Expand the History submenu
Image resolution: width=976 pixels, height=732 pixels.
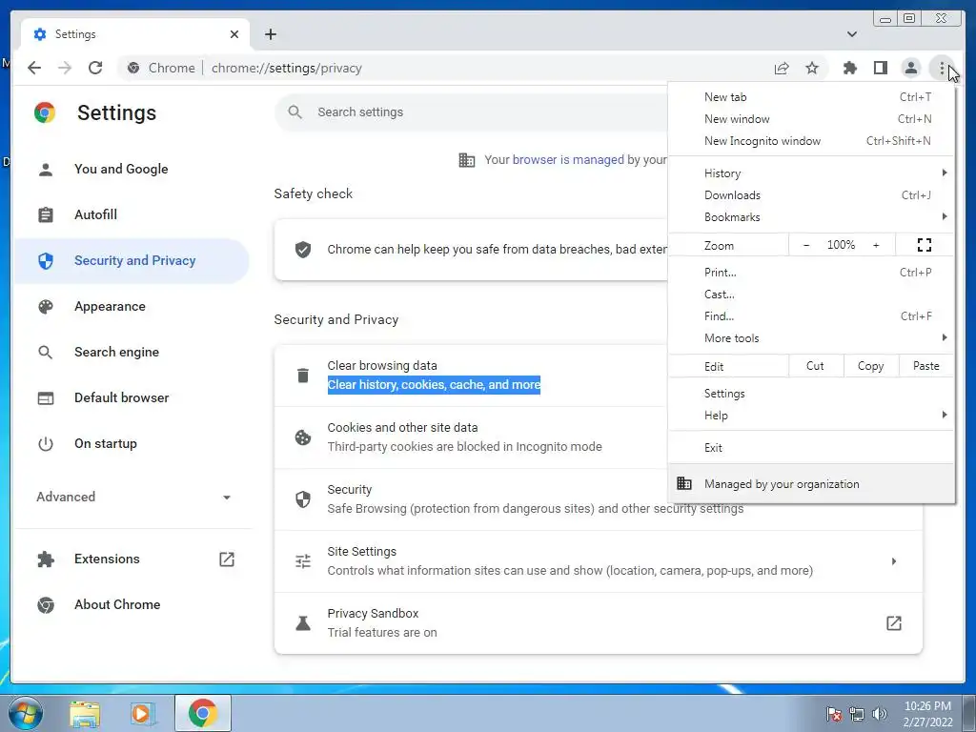(811, 173)
